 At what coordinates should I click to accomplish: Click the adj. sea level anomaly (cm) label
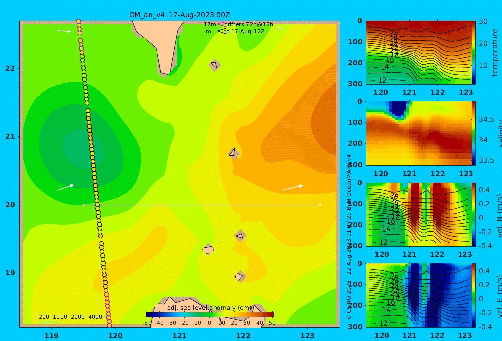tap(209, 308)
